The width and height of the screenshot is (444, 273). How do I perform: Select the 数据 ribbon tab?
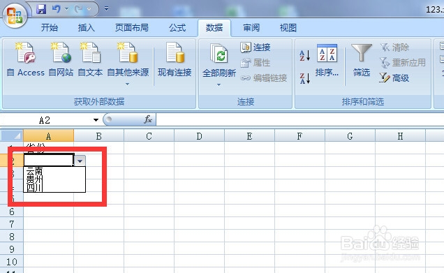[214, 27]
